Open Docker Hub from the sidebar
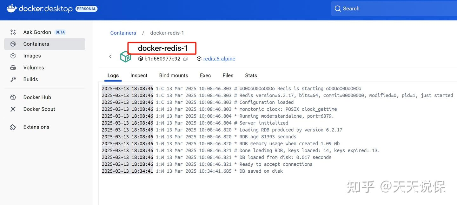The height and width of the screenshot is (205, 457). [37, 97]
